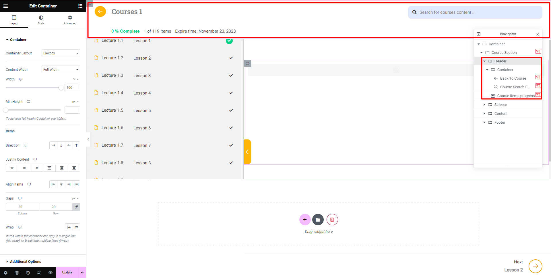
Task: Set Direction to column with down arrow
Action: pyautogui.click(x=61, y=145)
